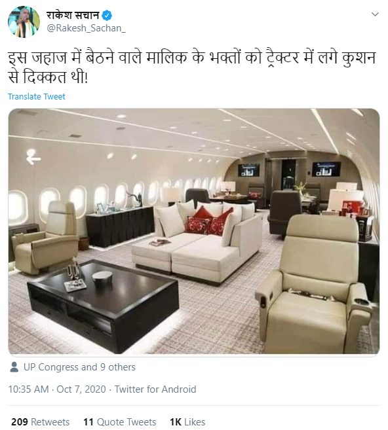Click the large beige recliner in foreground
This screenshot has width=388, height=430.
pos(313,284)
